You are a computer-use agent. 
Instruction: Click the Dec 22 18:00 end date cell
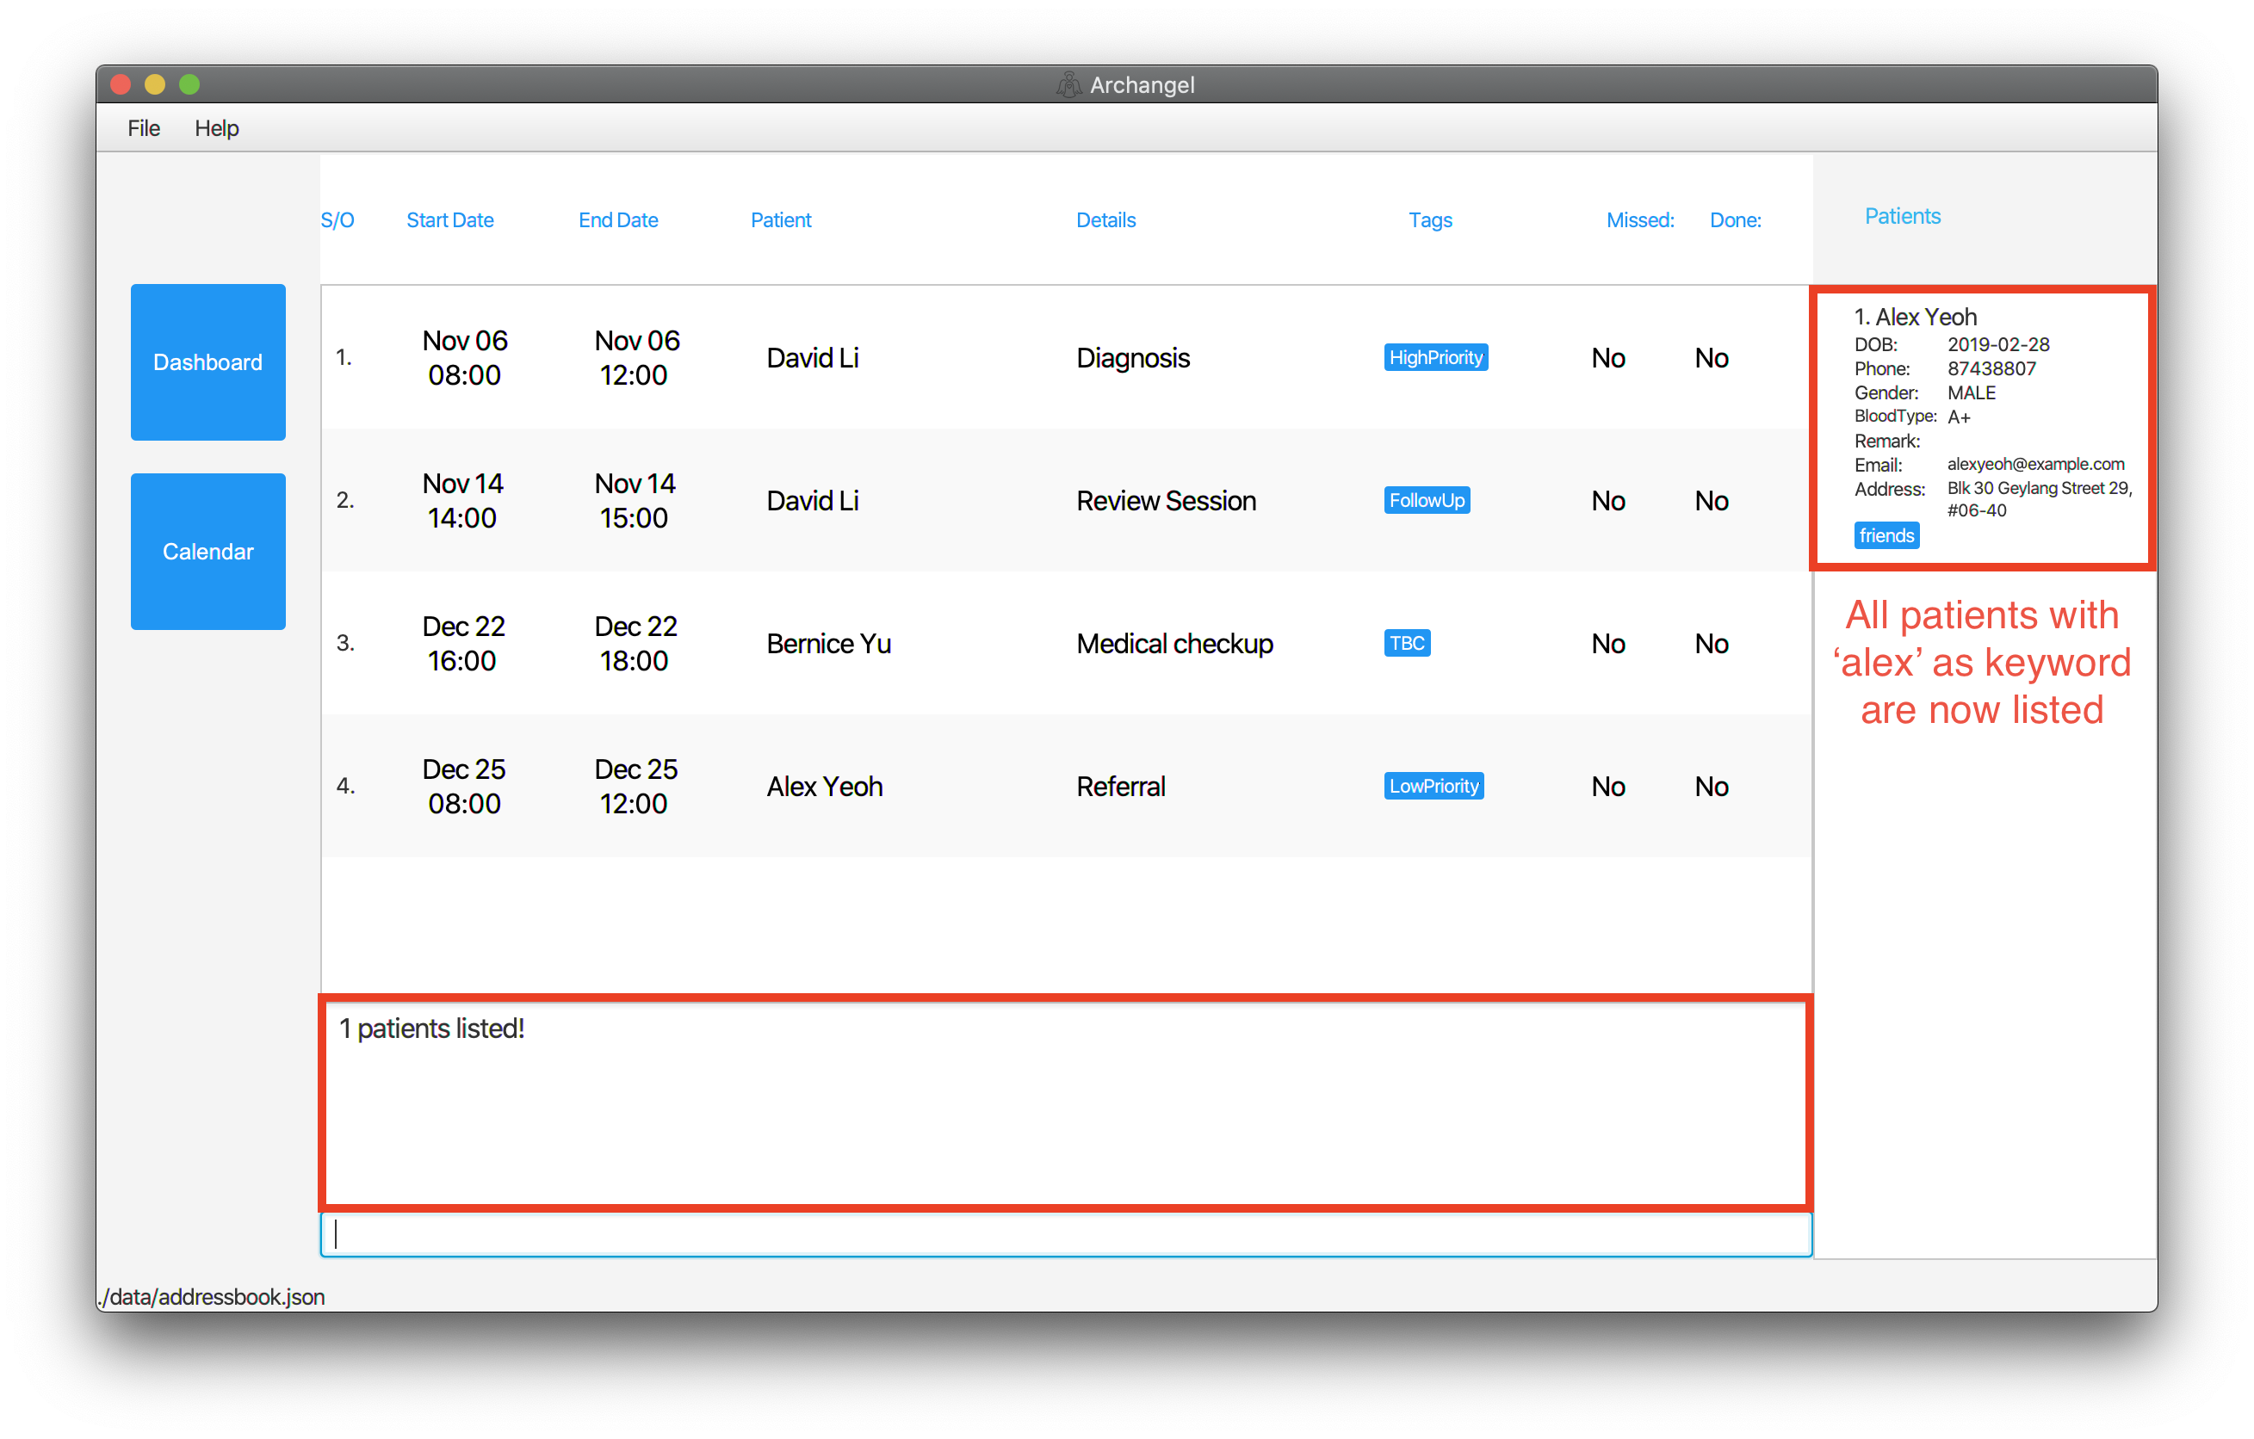[635, 644]
